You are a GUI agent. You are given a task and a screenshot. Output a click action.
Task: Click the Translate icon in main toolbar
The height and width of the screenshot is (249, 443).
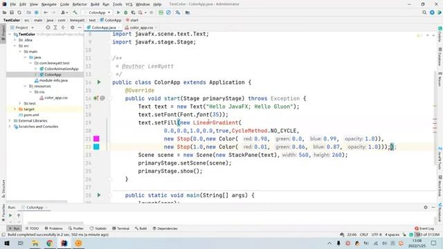[178, 12]
